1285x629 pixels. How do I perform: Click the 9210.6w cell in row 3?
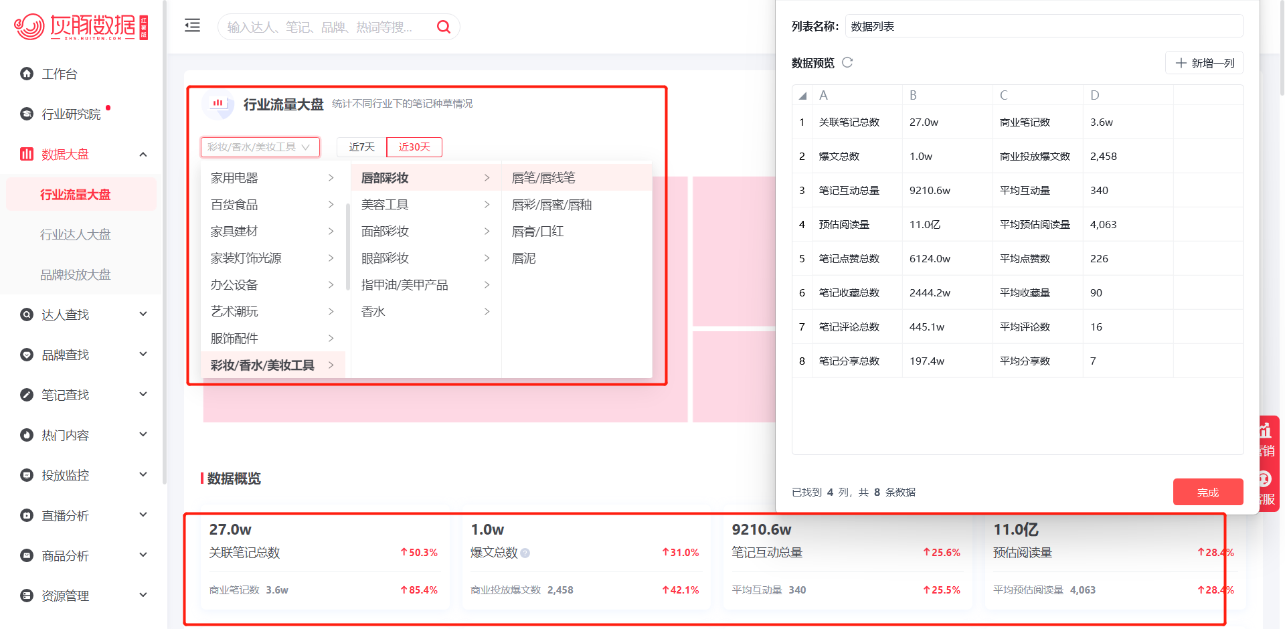coord(948,191)
